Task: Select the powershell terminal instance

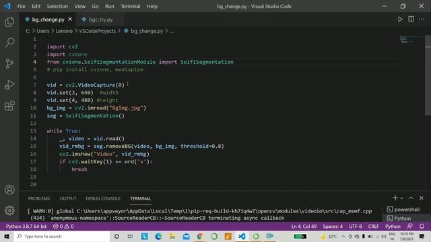Action: [x=403, y=210]
